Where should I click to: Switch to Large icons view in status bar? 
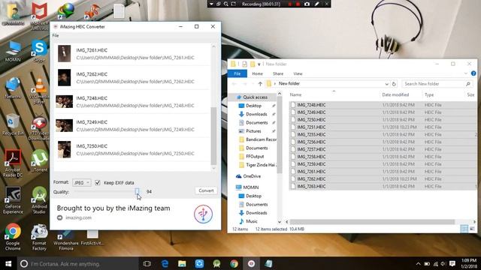click(x=473, y=229)
